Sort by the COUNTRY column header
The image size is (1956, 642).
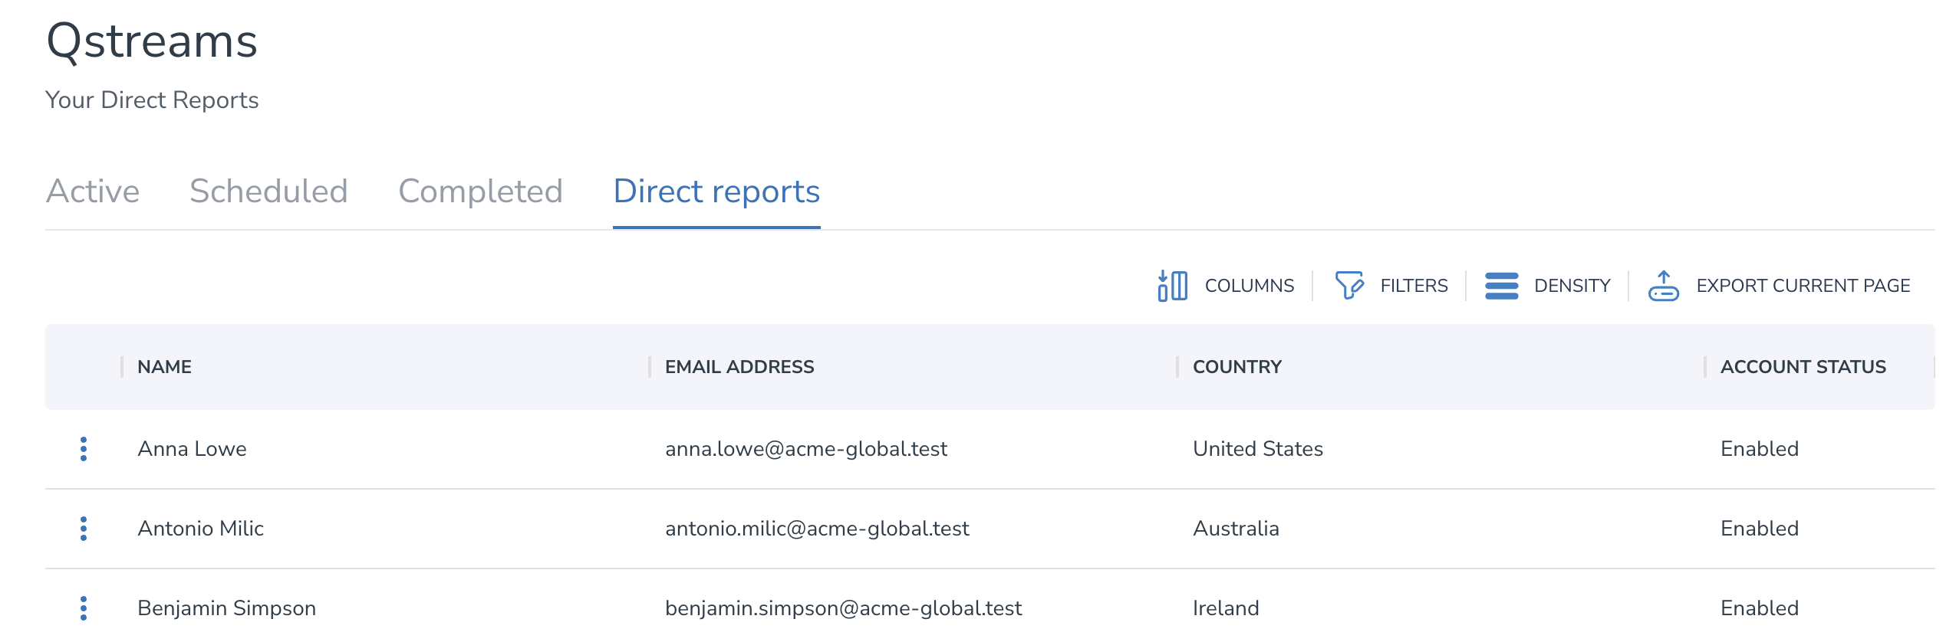[1236, 367]
